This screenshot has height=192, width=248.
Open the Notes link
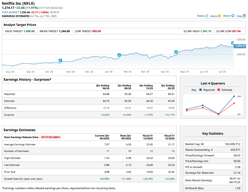[201, 16]
